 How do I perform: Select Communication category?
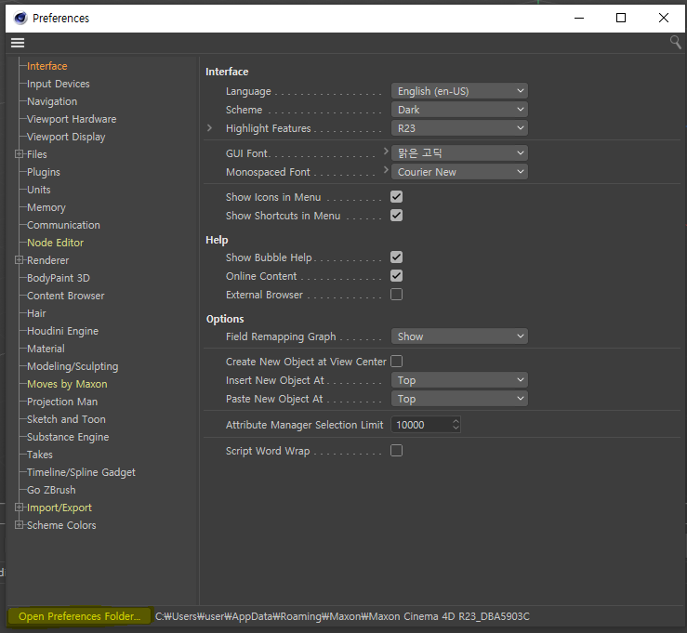[x=63, y=225]
